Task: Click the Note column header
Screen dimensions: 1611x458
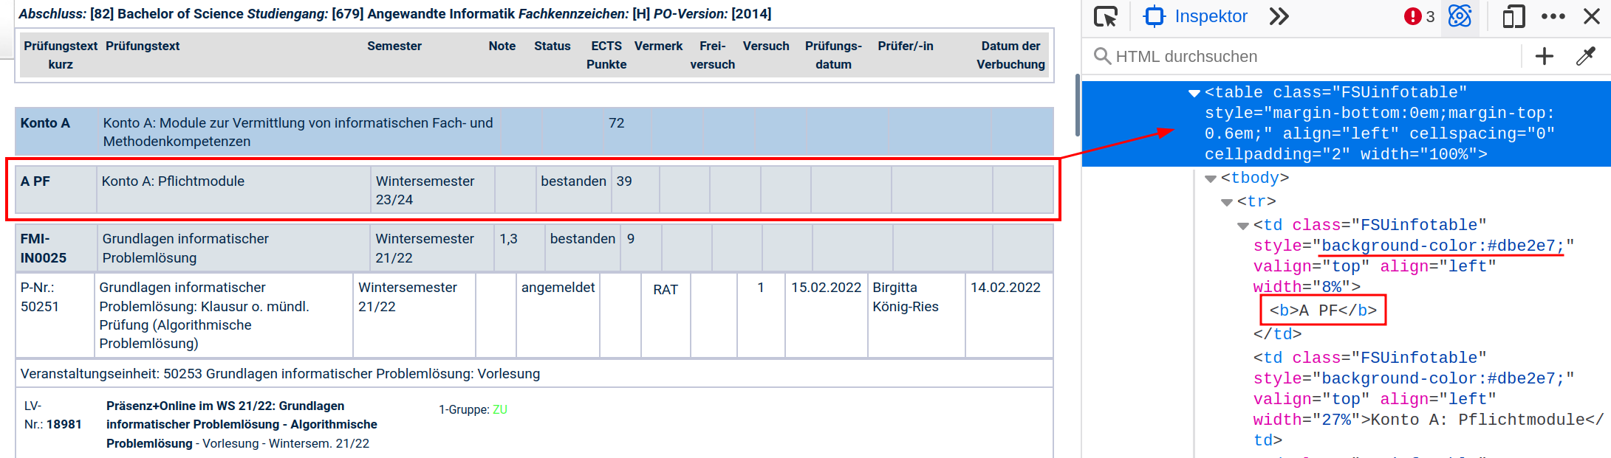Action: [x=502, y=46]
